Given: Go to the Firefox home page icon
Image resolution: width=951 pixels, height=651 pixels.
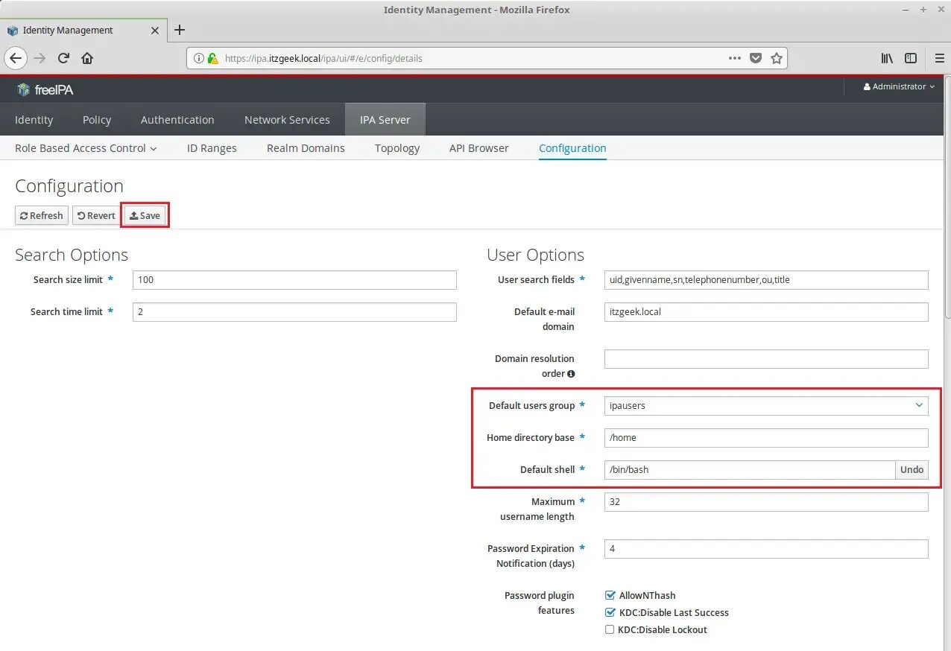Looking at the screenshot, I should point(87,58).
